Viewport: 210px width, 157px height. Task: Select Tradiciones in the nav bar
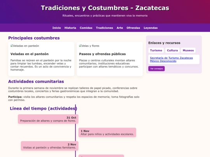[105, 28]
